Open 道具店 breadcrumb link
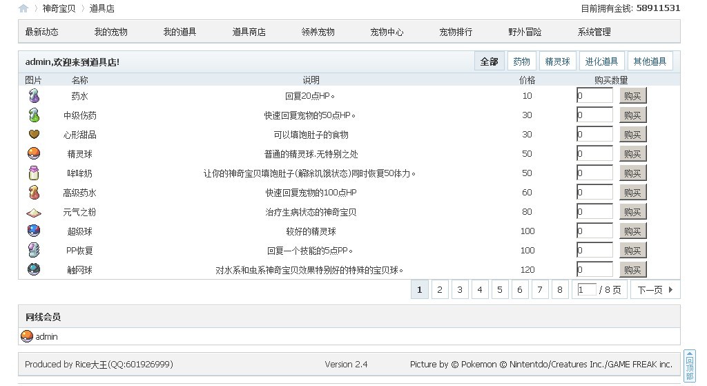 [x=101, y=8]
